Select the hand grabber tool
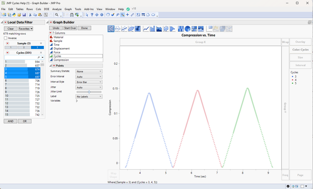 coord(108,15)
